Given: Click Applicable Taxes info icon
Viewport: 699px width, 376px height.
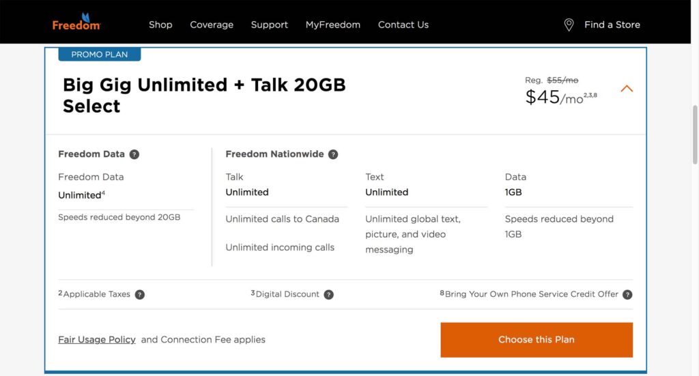Looking at the screenshot, I should point(140,295).
